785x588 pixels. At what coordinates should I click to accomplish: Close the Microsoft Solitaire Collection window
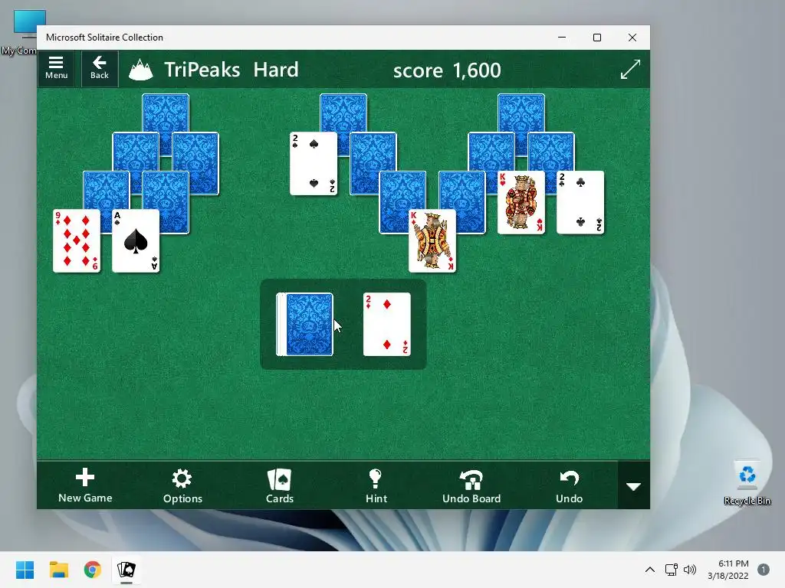pyautogui.click(x=632, y=38)
